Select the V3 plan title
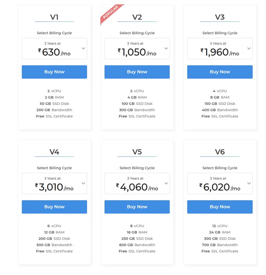Viewport: 266px width, 275px height. tap(220, 17)
